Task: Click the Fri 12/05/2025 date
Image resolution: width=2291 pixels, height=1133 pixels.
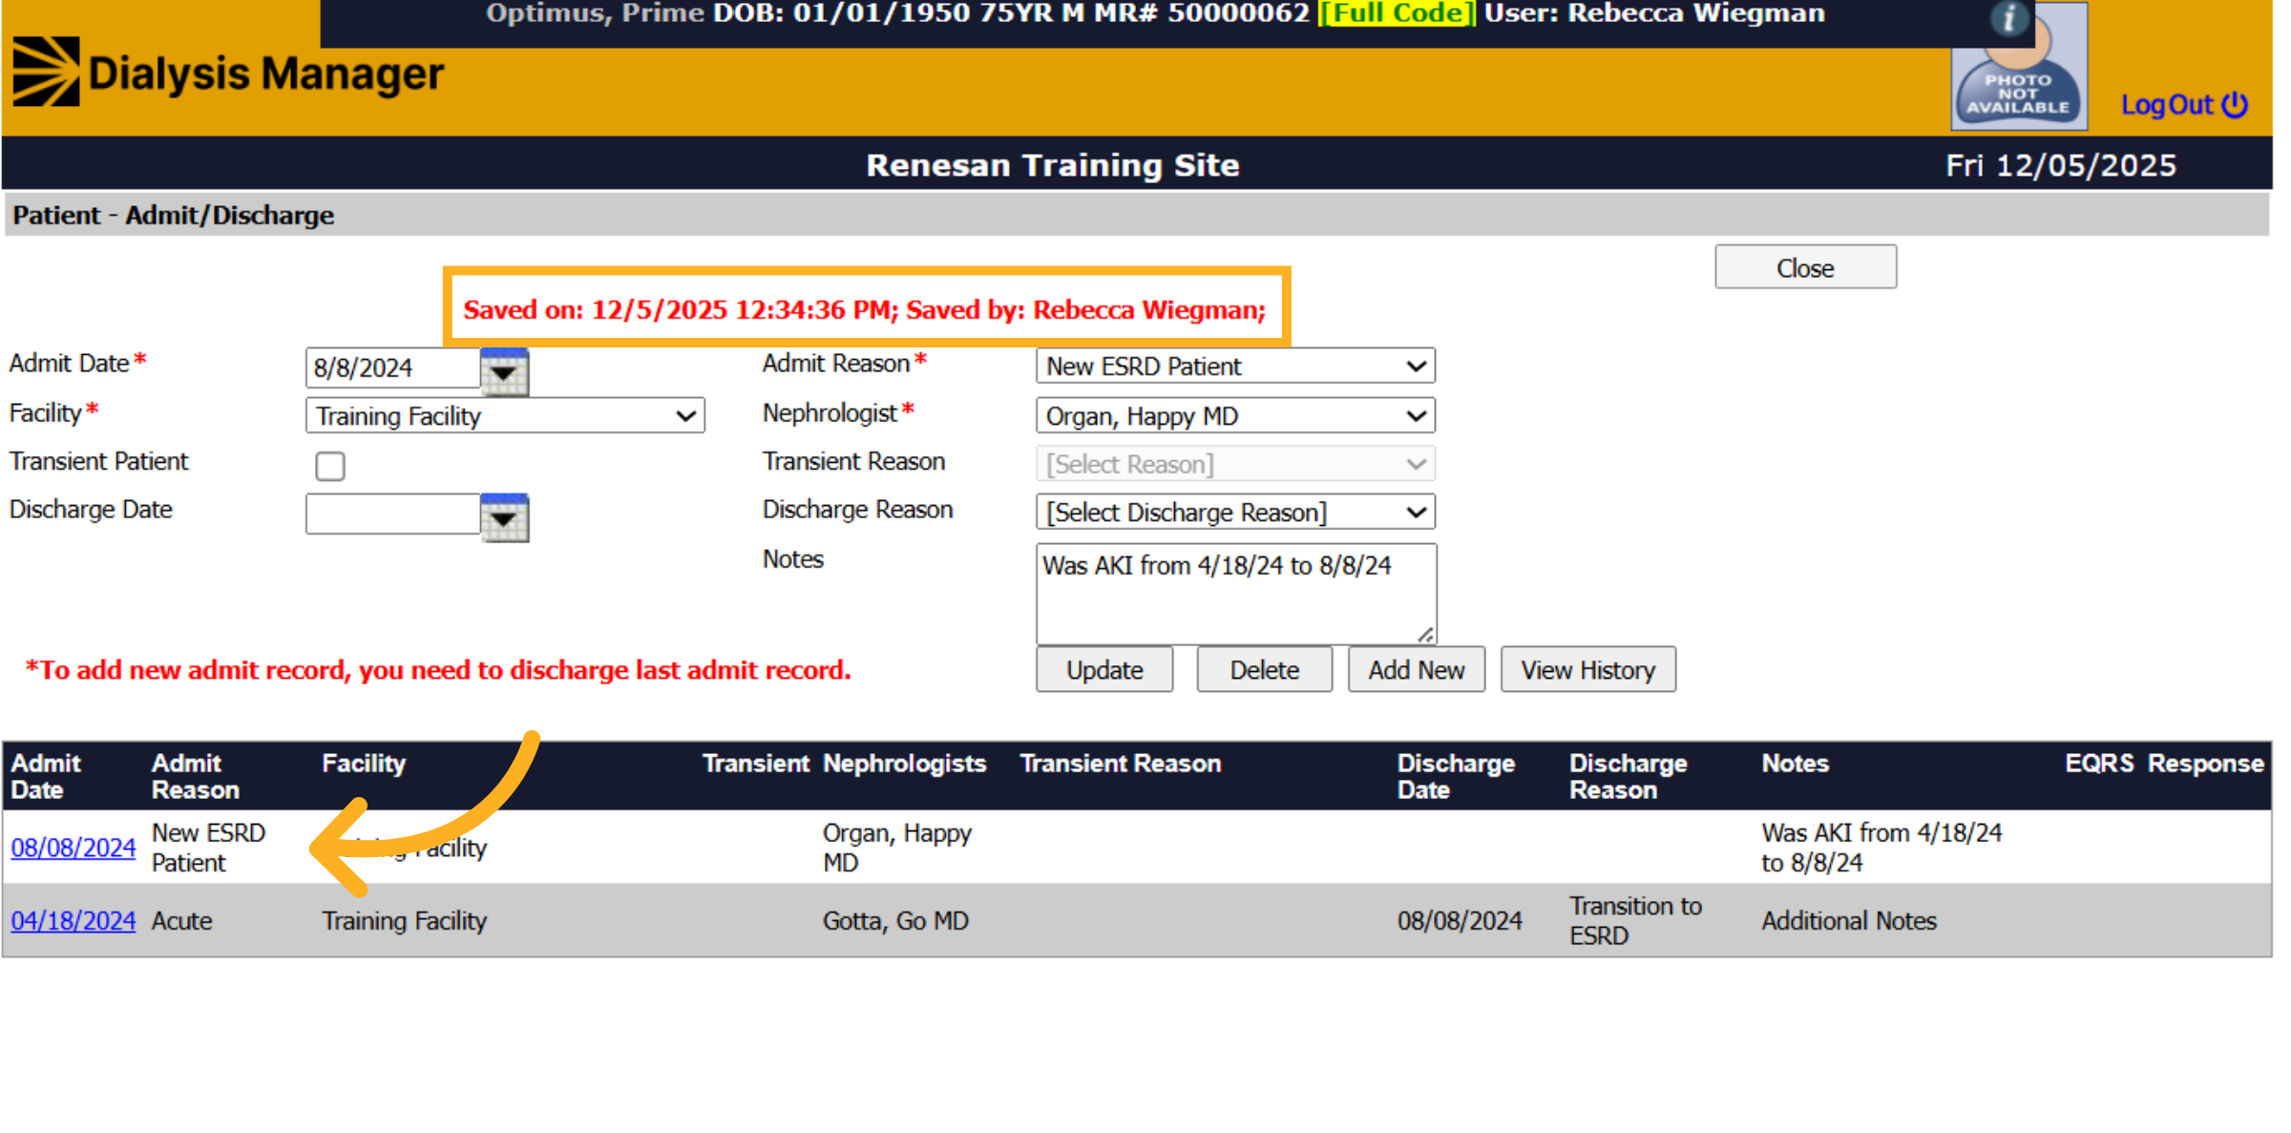Action: (x=2061, y=165)
